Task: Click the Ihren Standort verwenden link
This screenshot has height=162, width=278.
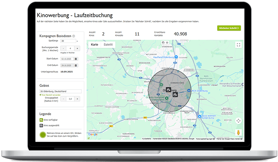Action: tap(52, 94)
